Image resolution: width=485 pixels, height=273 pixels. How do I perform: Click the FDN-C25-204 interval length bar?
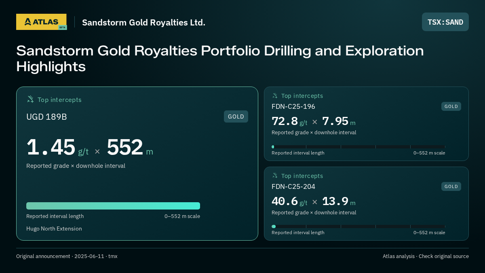pos(358,226)
